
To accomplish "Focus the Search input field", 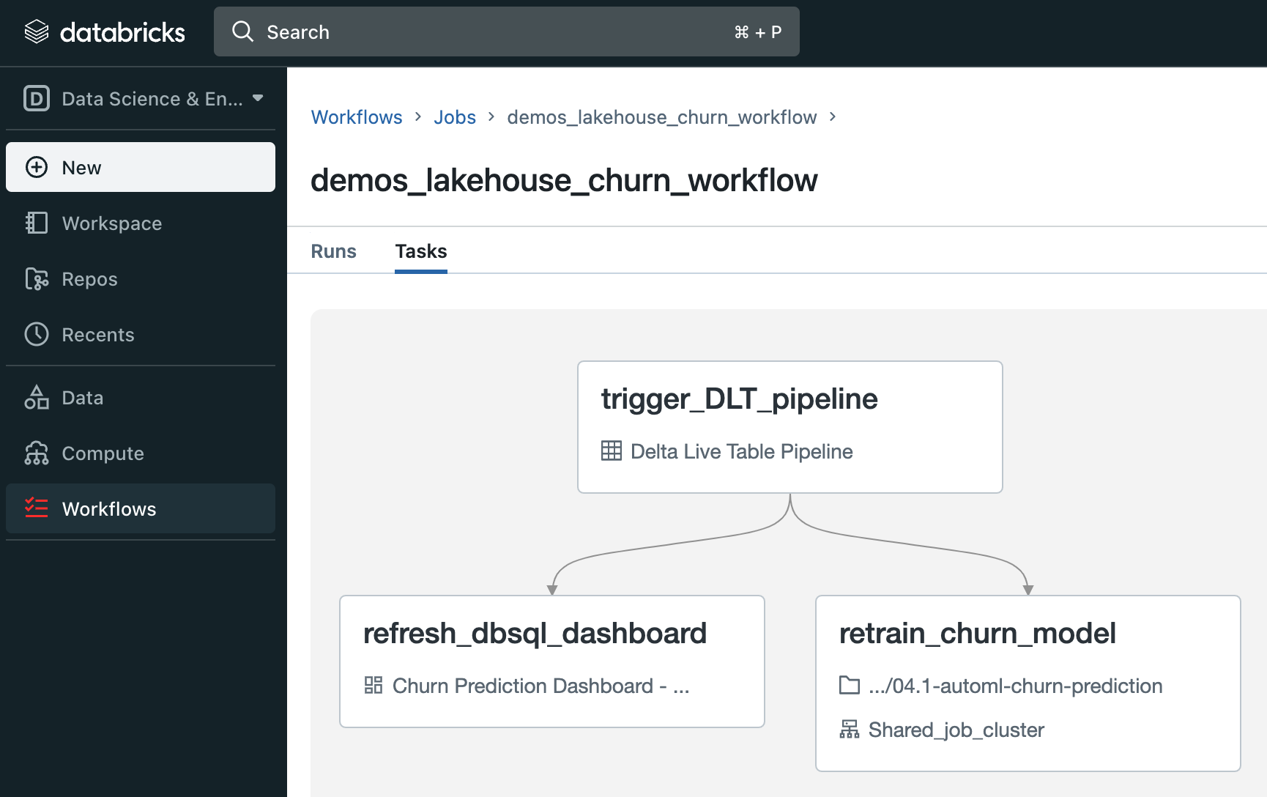I will [507, 31].
